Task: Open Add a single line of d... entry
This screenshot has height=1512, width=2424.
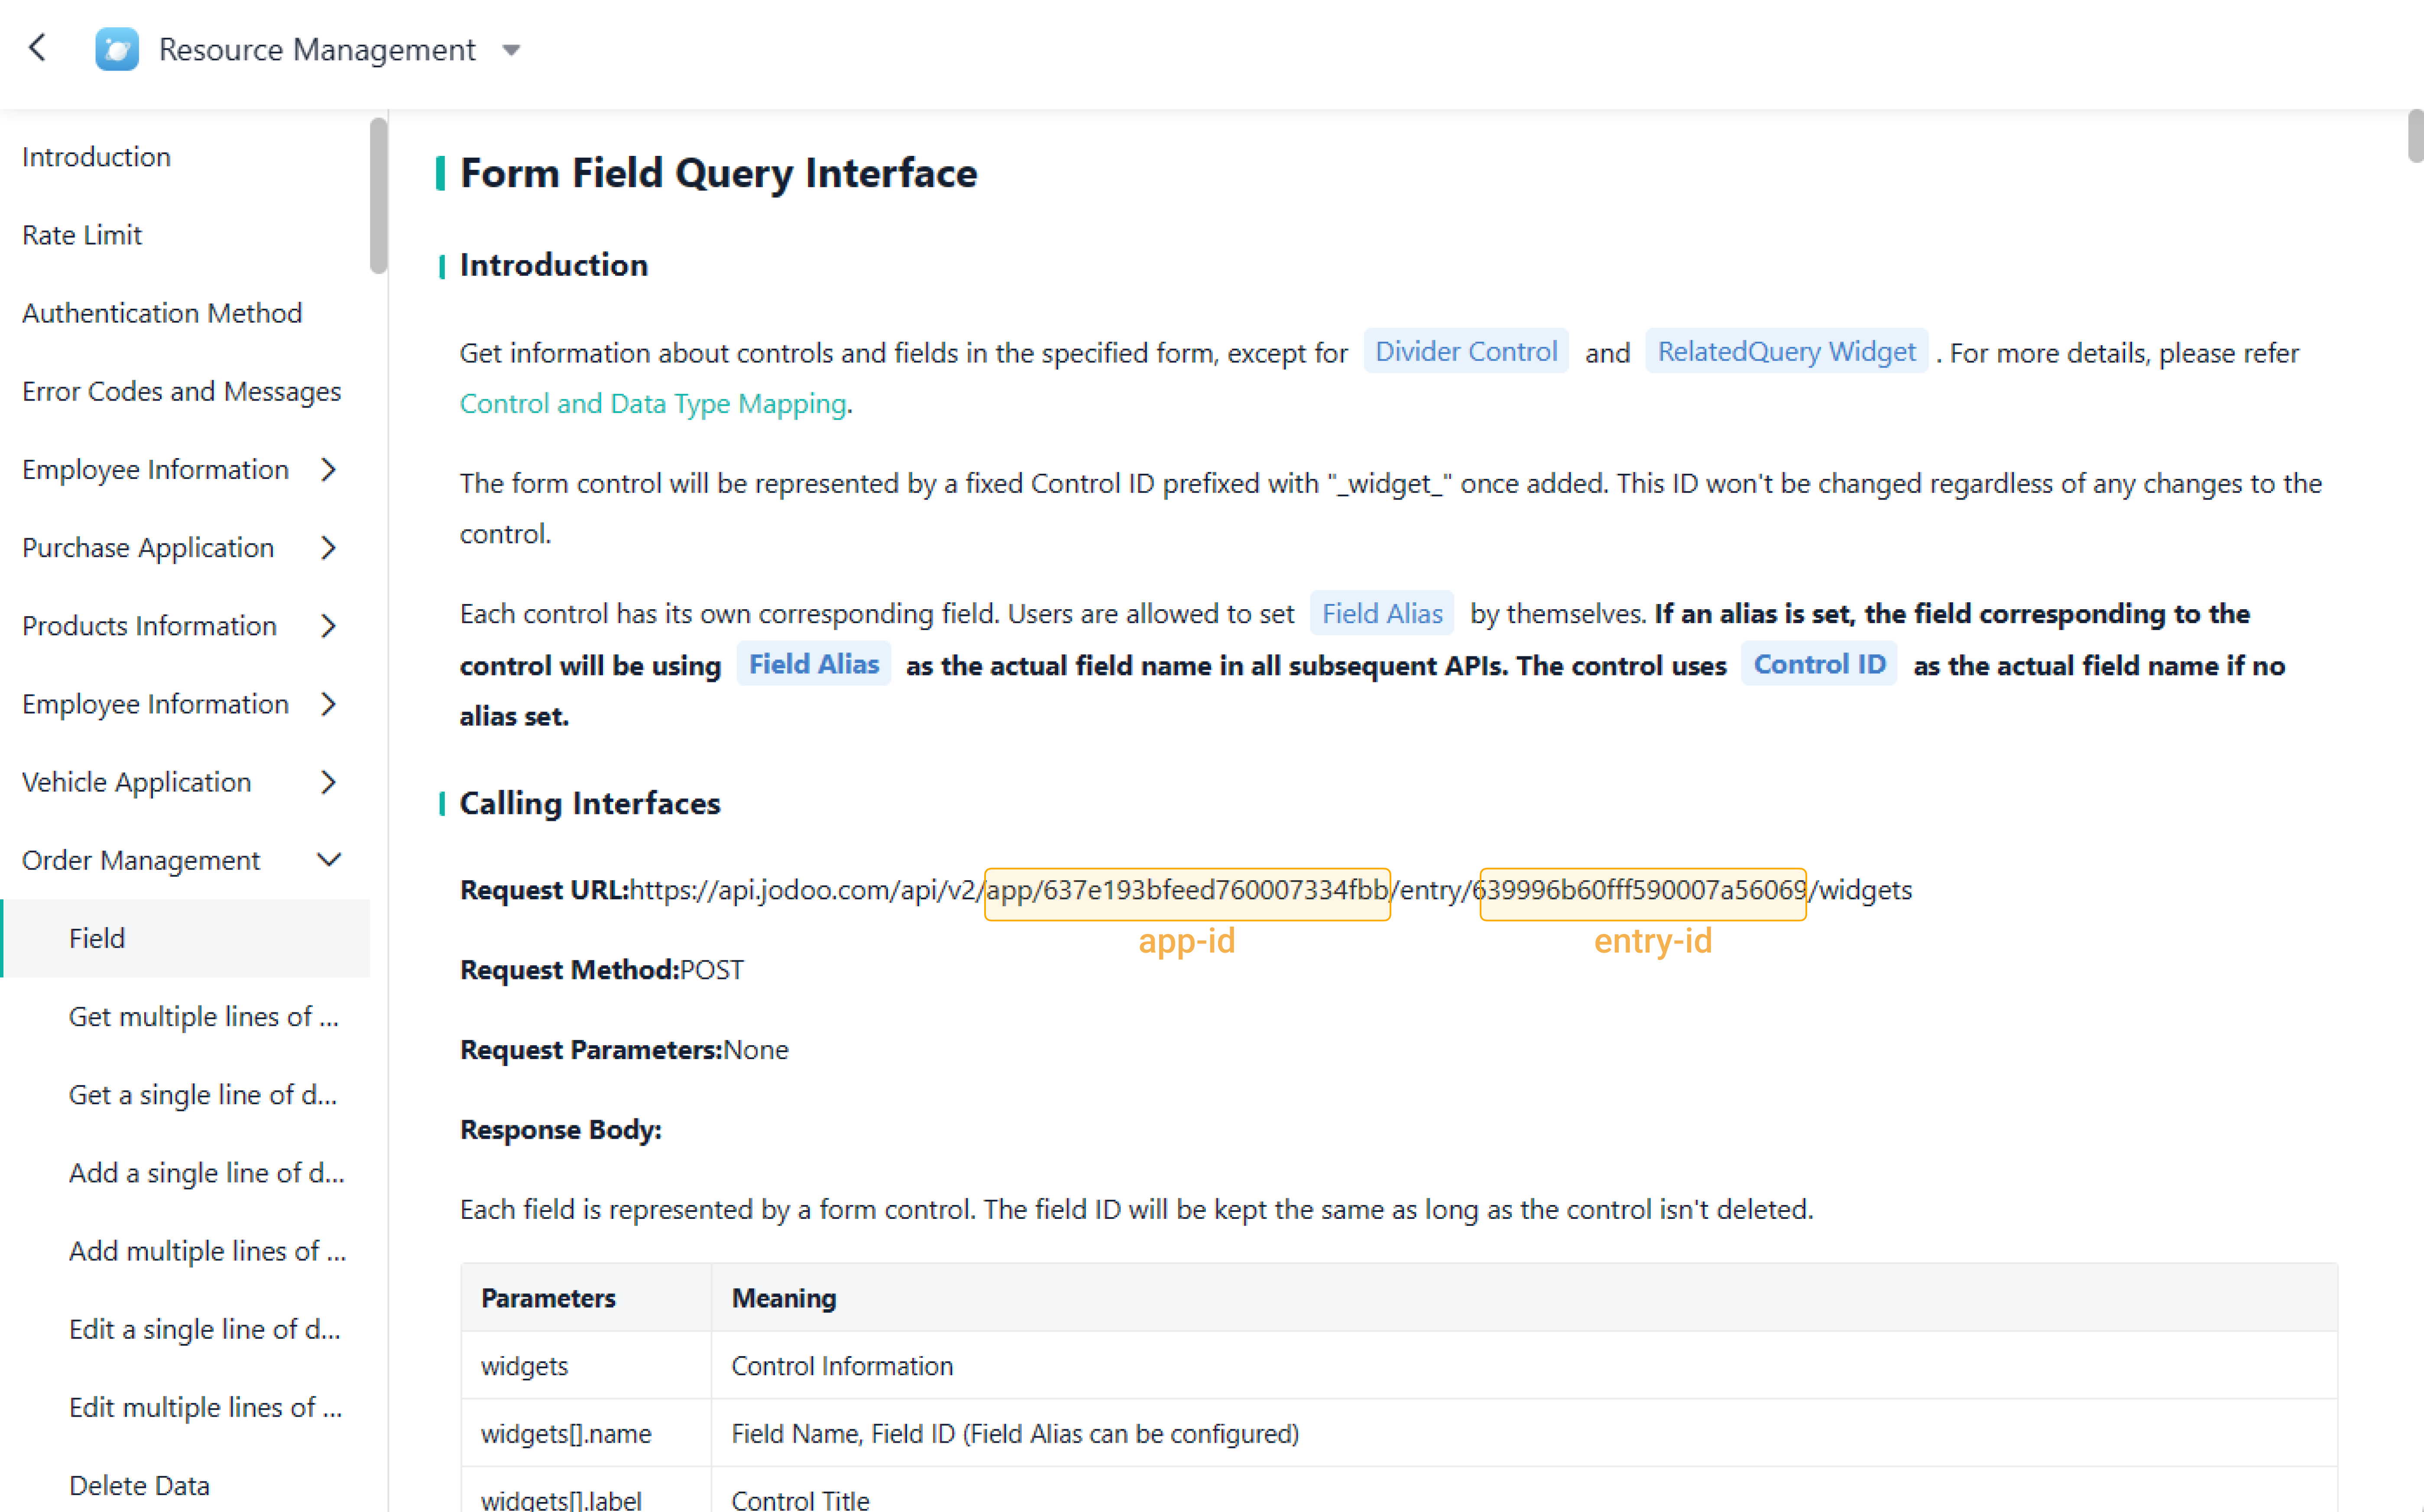Action: pos(207,1172)
